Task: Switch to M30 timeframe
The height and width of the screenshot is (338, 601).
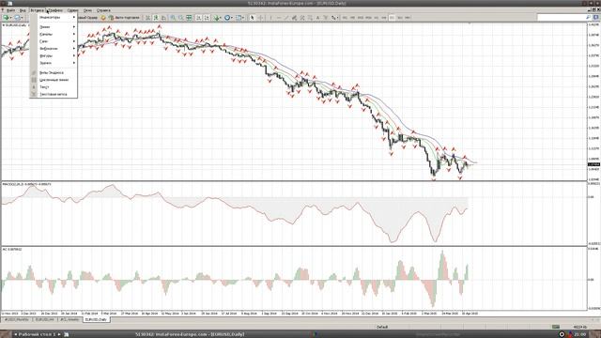Action: click(x=369, y=17)
